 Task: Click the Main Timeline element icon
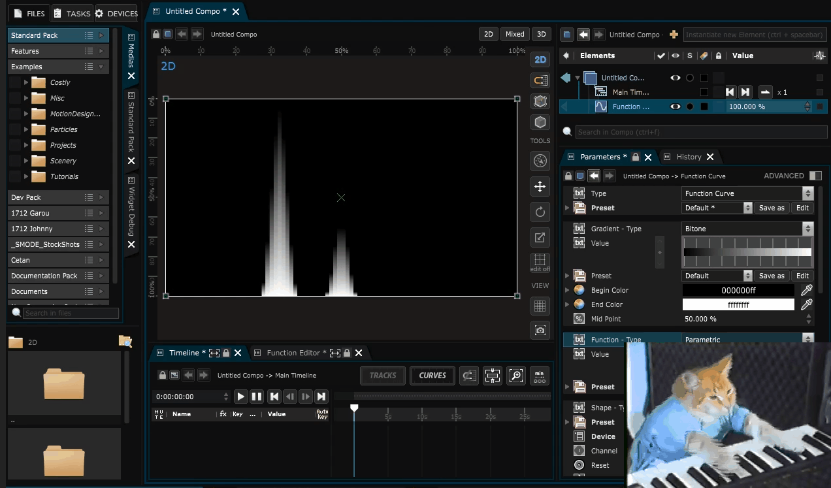(601, 92)
